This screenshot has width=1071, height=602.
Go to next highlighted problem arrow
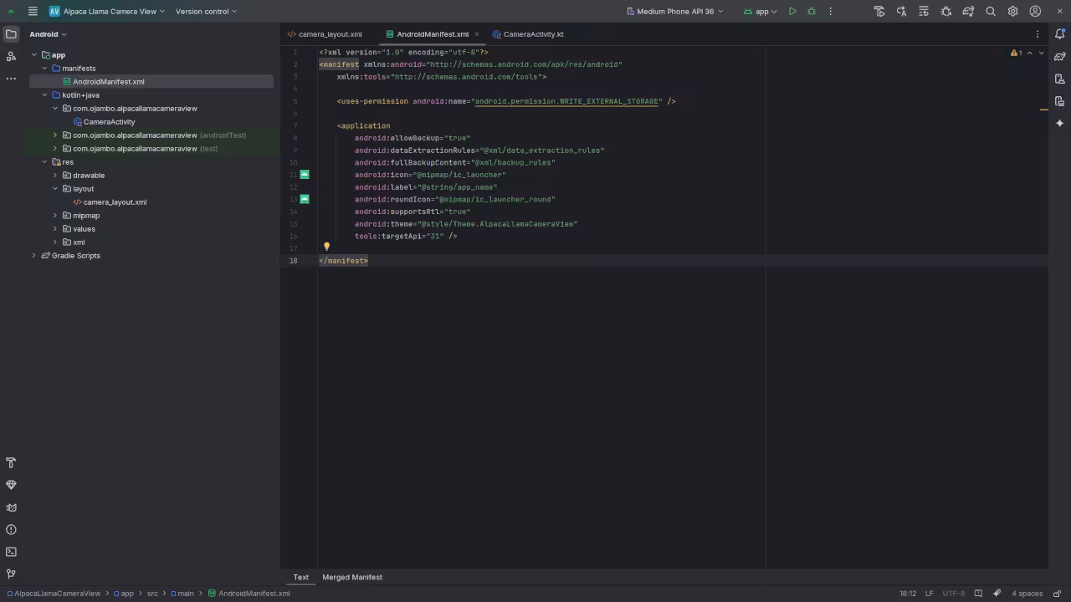1041,53
